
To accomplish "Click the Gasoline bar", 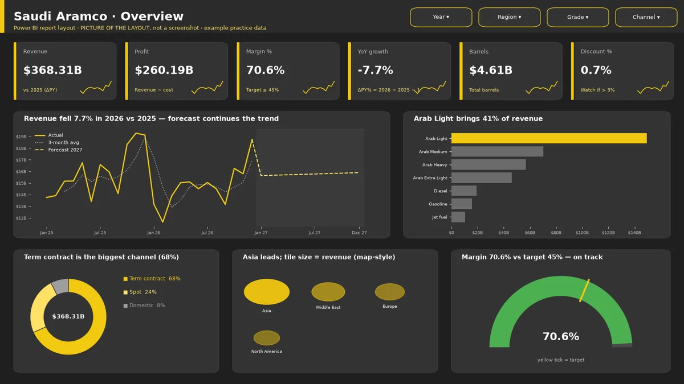I will [462, 204].
